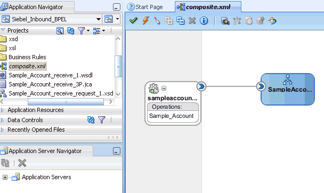324x193 pixels.
Task: Expand Application Resources section
Action: coord(2,110)
